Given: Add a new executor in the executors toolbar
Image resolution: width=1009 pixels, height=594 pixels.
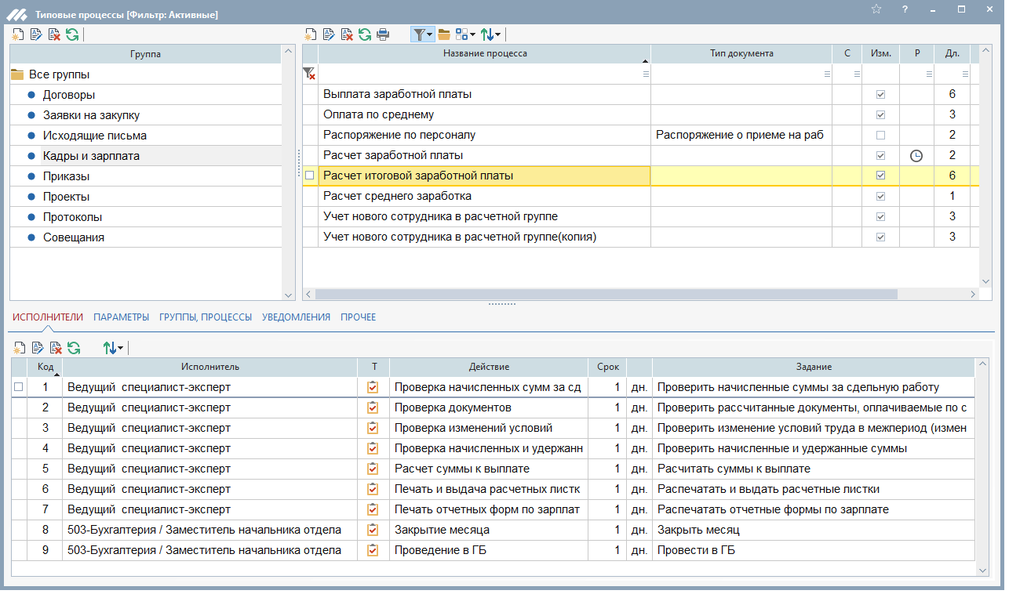Looking at the screenshot, I should tap(19, 348).
